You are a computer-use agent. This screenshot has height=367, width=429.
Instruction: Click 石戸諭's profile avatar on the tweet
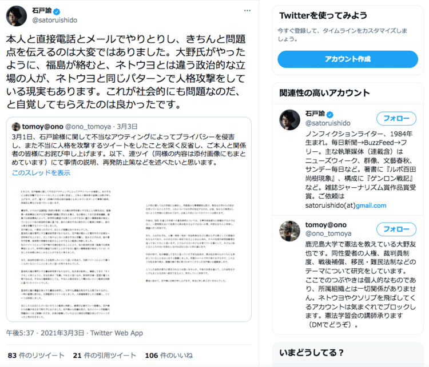[x=17, y=16]
